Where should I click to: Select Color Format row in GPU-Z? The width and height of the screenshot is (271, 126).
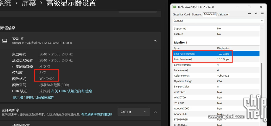click(x=216, y=76)
